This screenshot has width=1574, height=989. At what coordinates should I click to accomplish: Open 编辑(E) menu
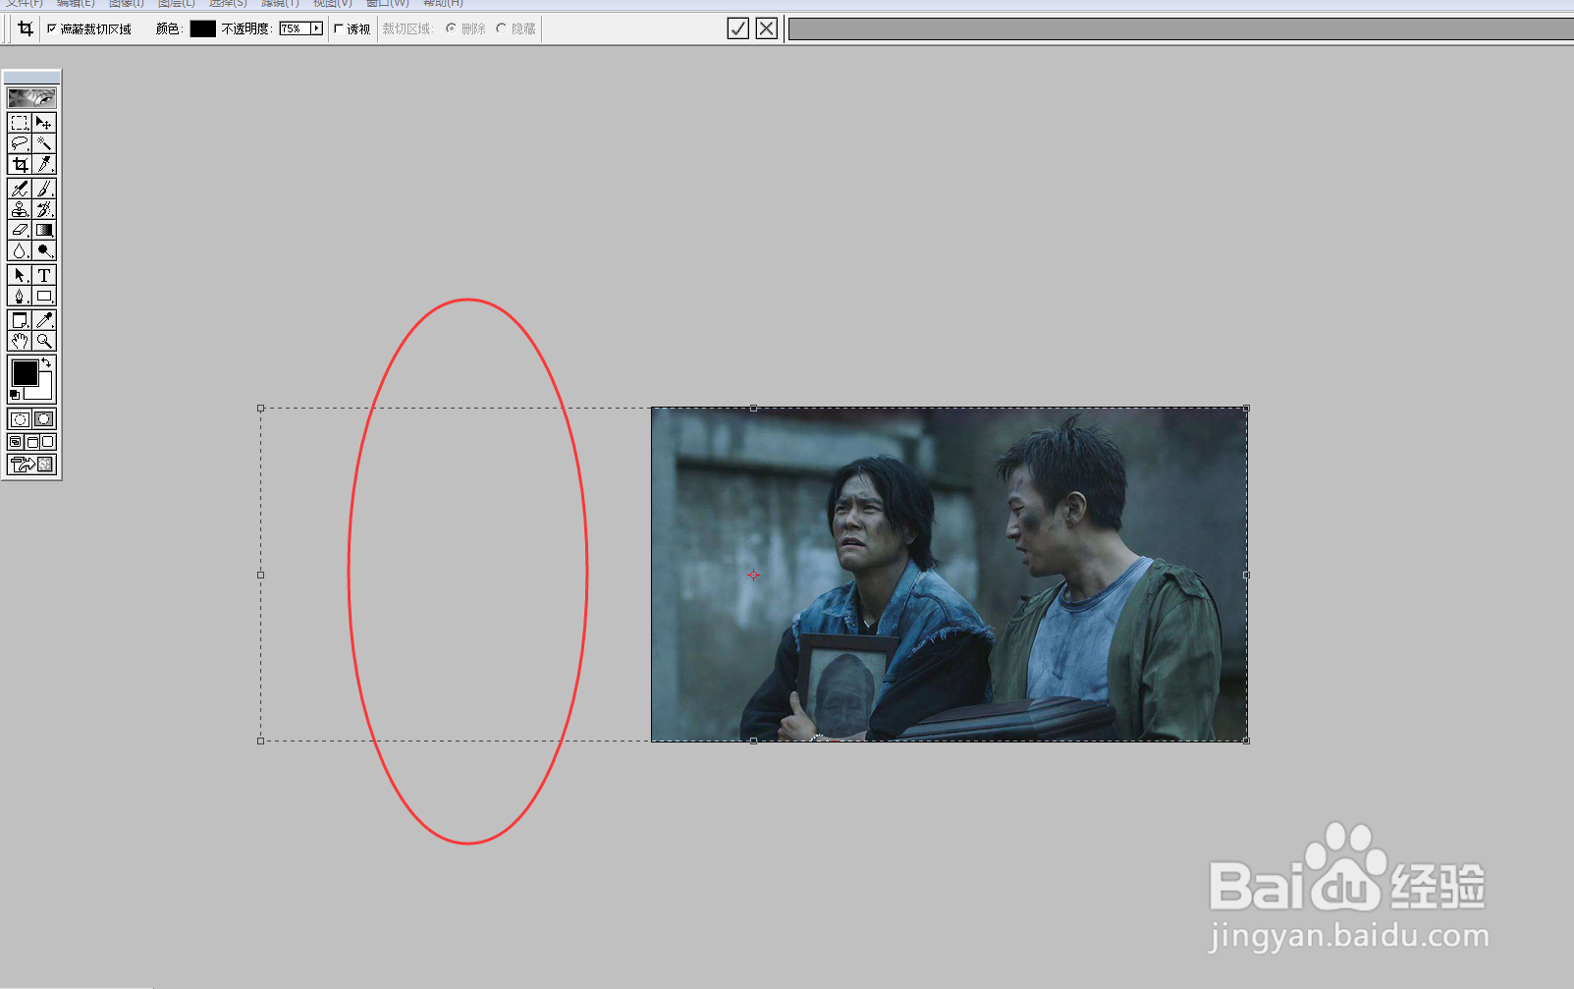pos(76,4)
